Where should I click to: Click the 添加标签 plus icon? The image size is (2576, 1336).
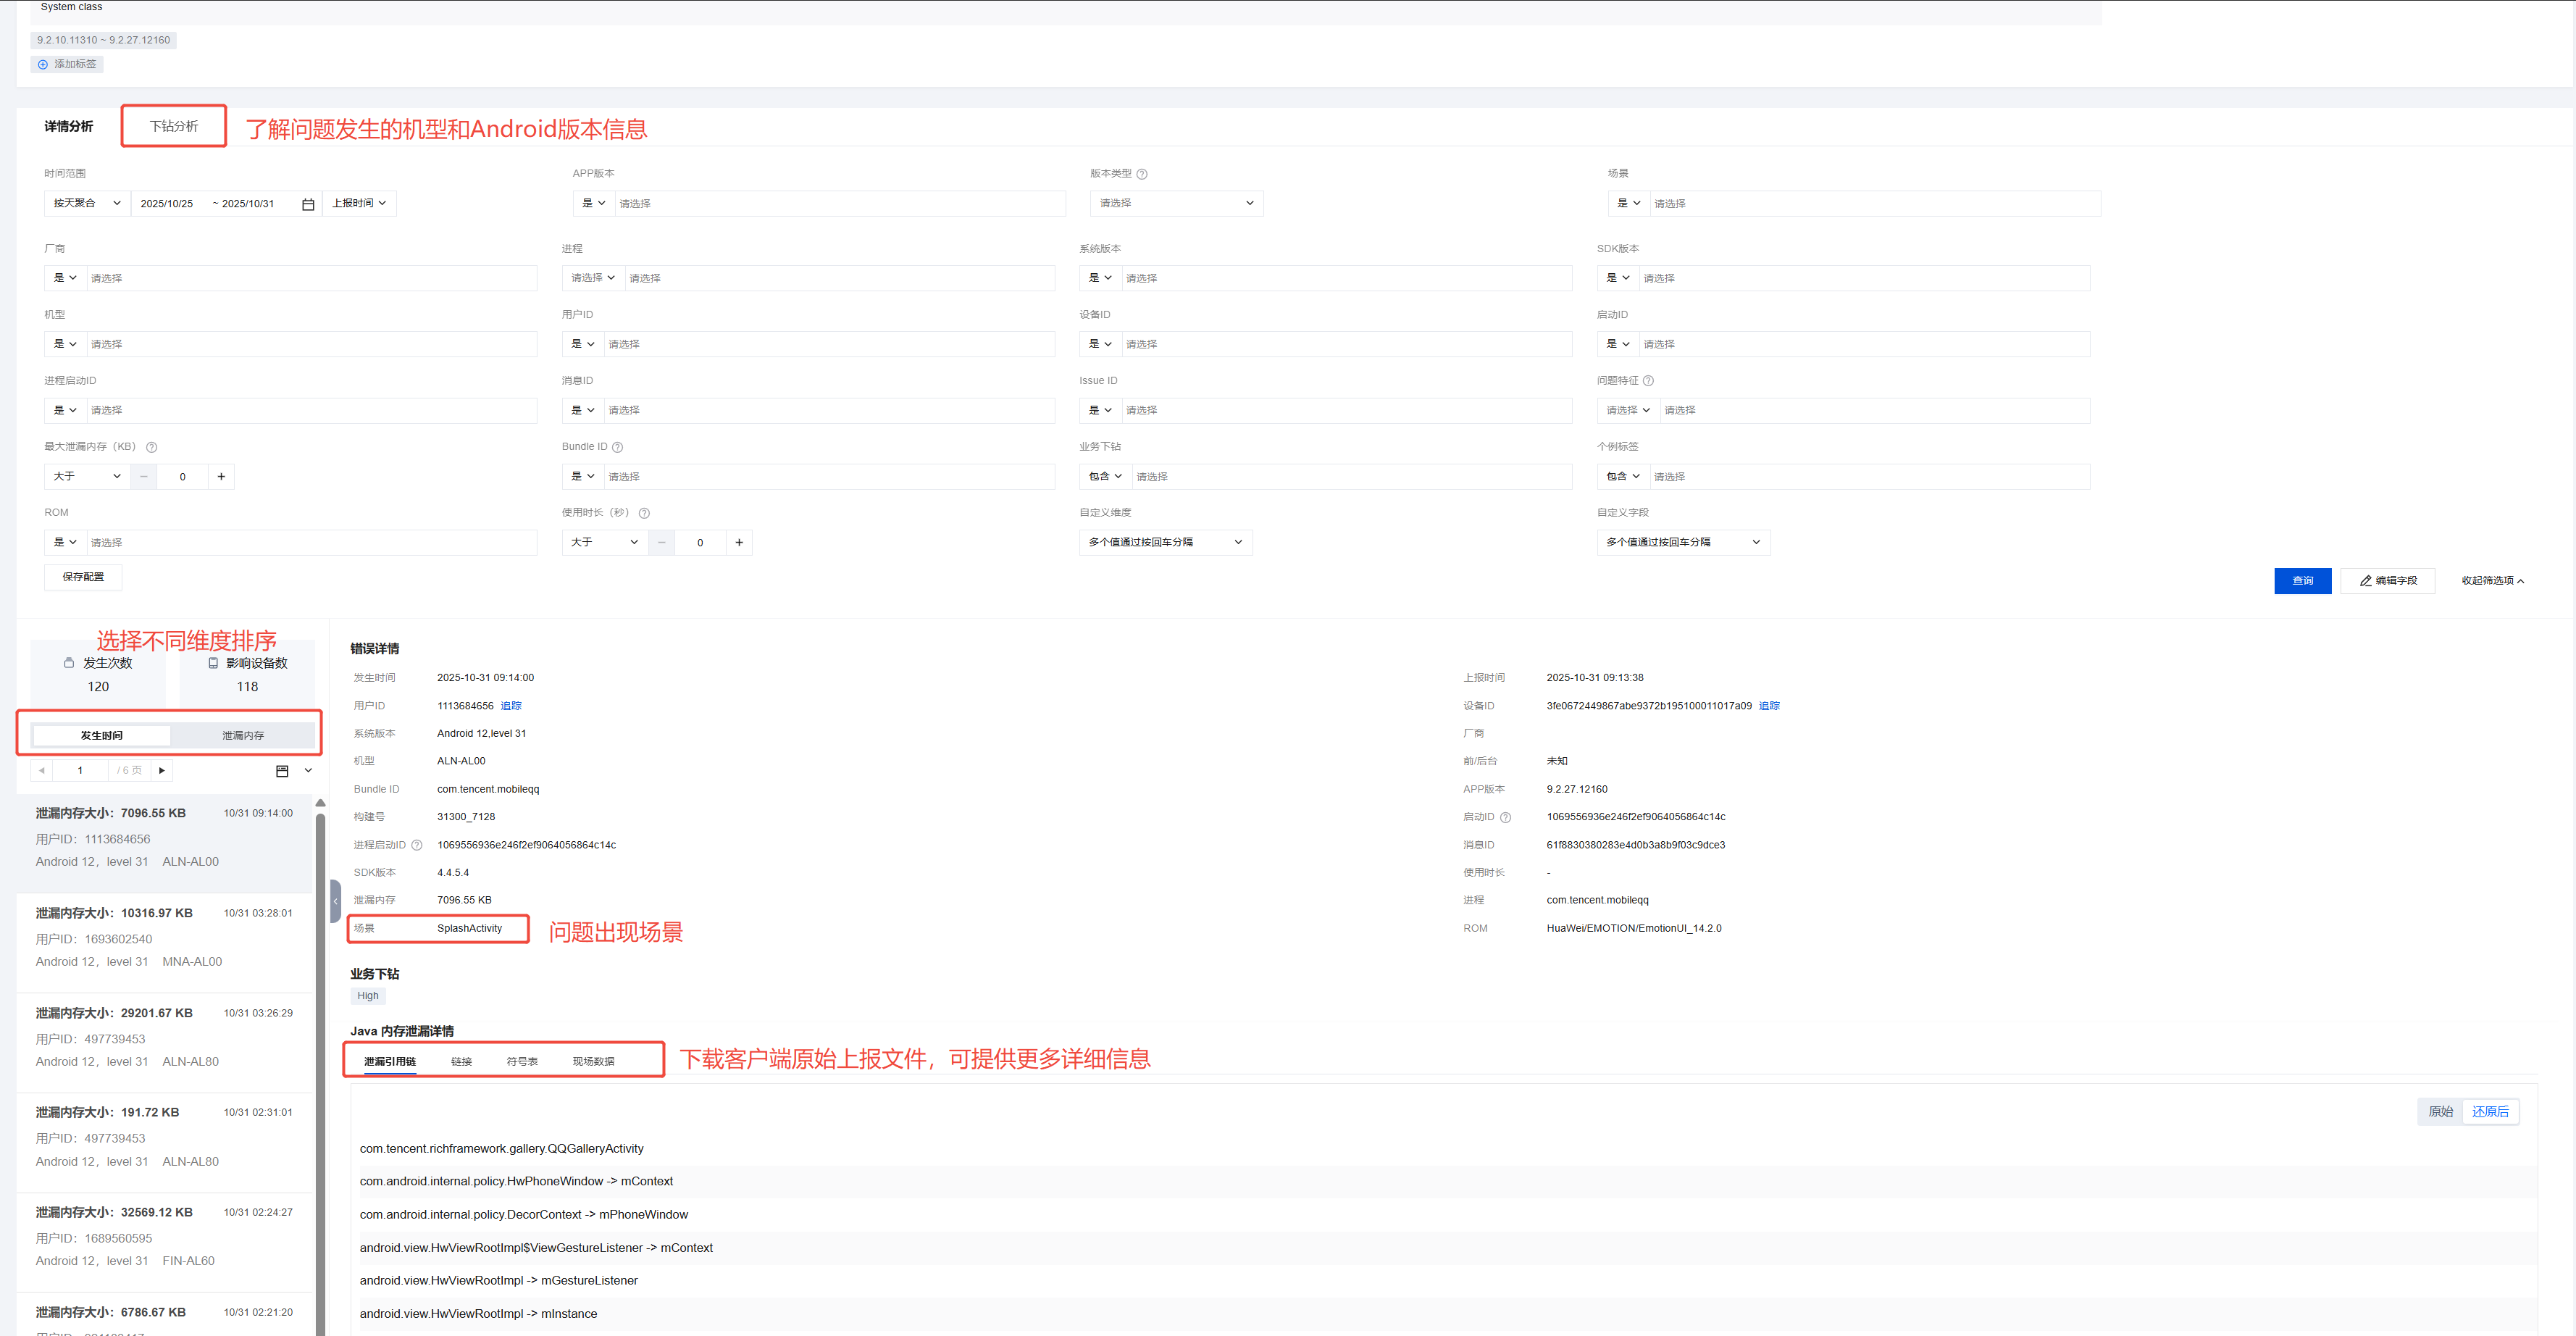[x=43, y=64]
